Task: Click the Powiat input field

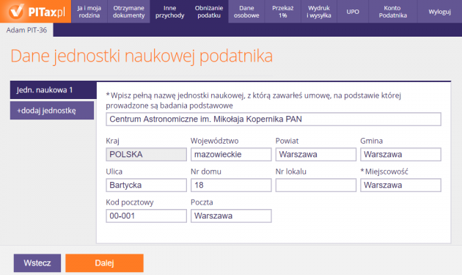Action: (316, 155)
